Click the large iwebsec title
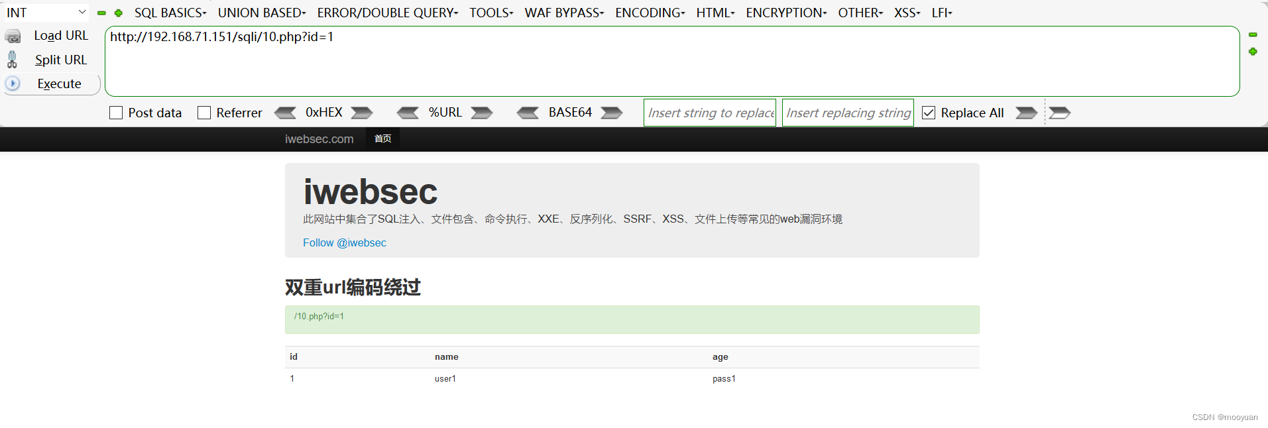The height and width of the screenshot is (428, 1268). click(x=371, y=191)
